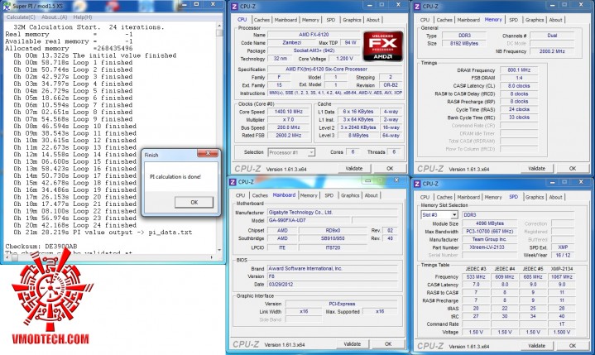Image resolution: width=595 pixels, height=355 pixels.
Task: Click OK in the SPD tab window
Action: pos(573,346)
